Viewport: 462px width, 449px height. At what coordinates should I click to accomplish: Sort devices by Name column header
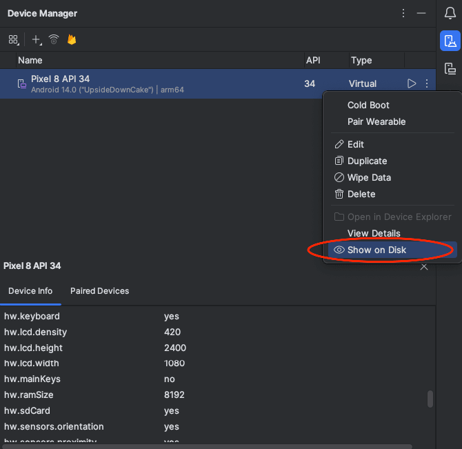tap(160, 61)
